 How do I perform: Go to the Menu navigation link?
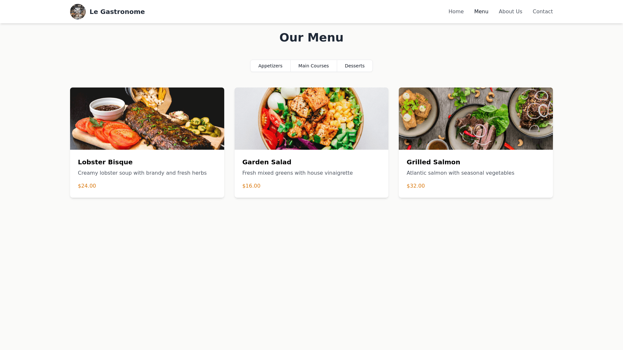481,12
